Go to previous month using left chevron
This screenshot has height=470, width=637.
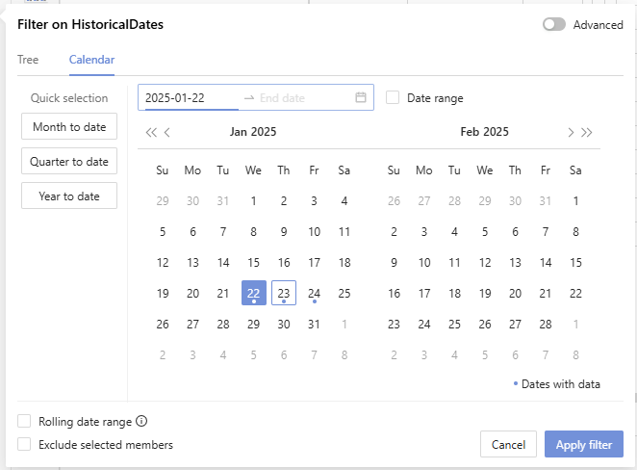point(167,133)
